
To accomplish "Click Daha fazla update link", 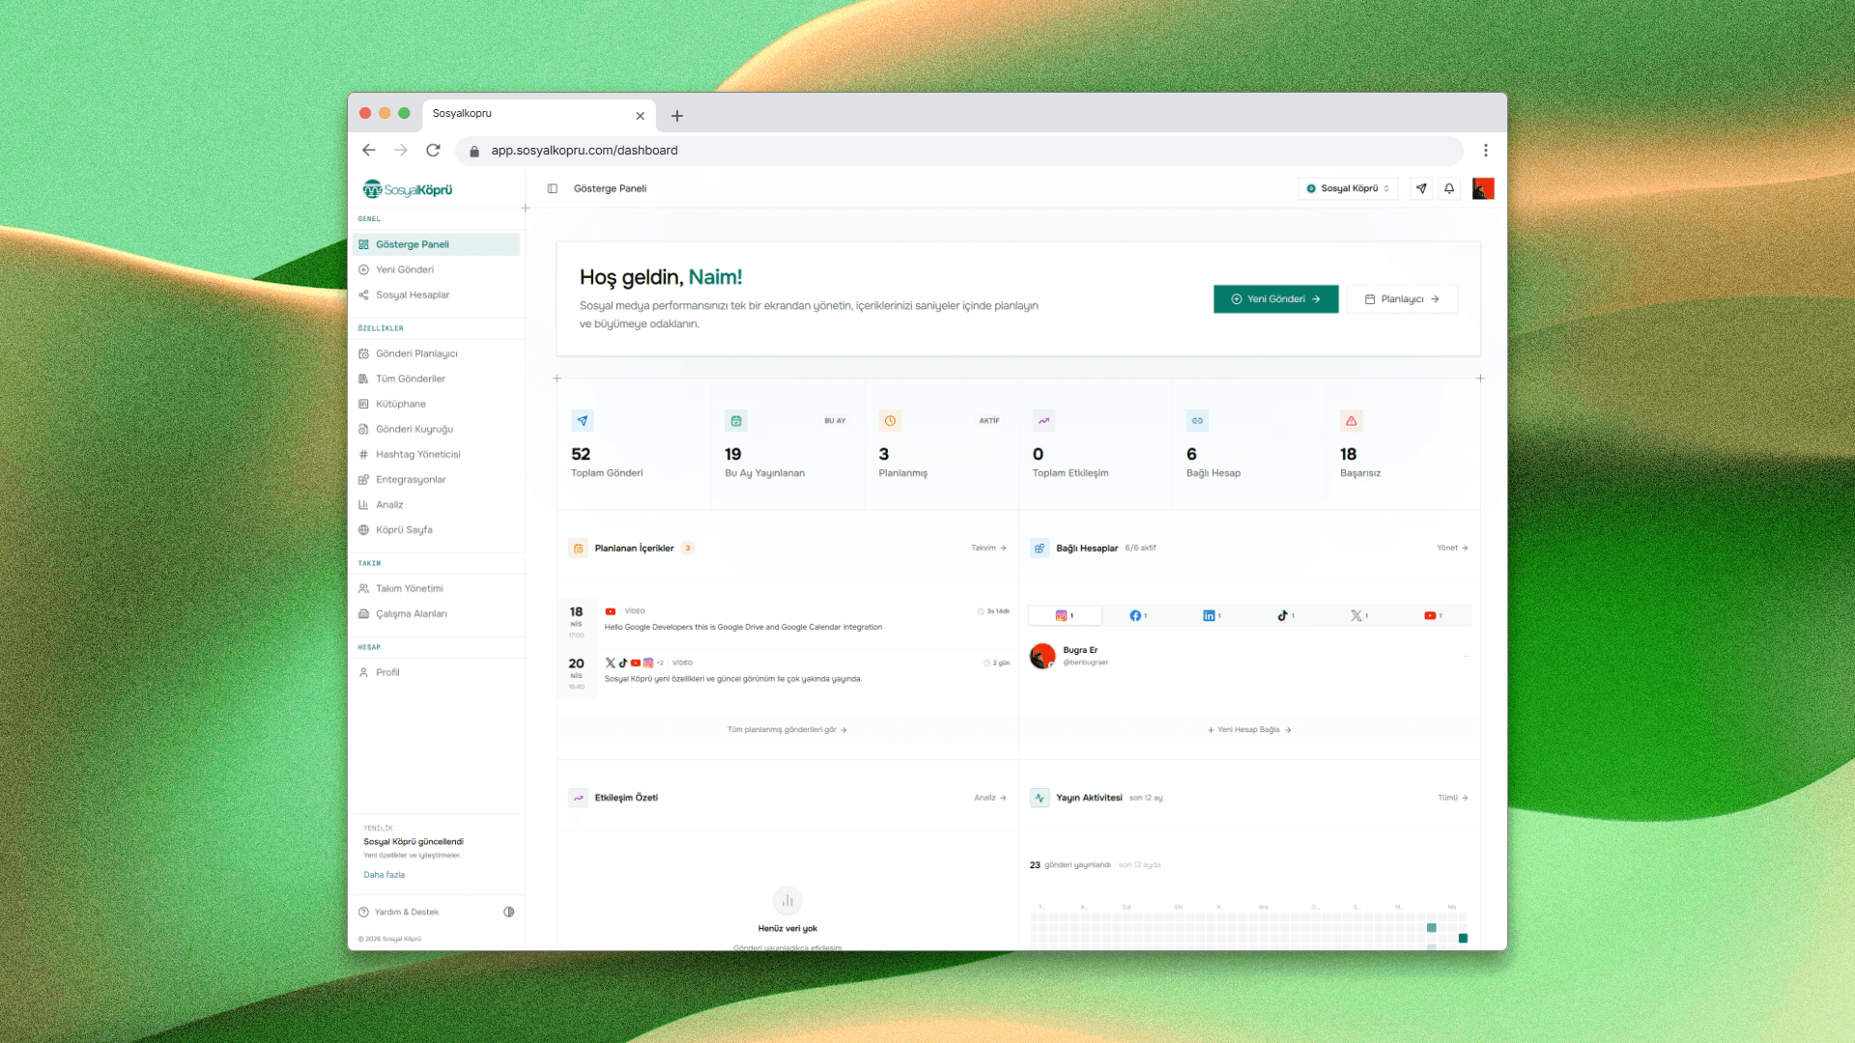I will pyautogui.click(x=384, y=875).
